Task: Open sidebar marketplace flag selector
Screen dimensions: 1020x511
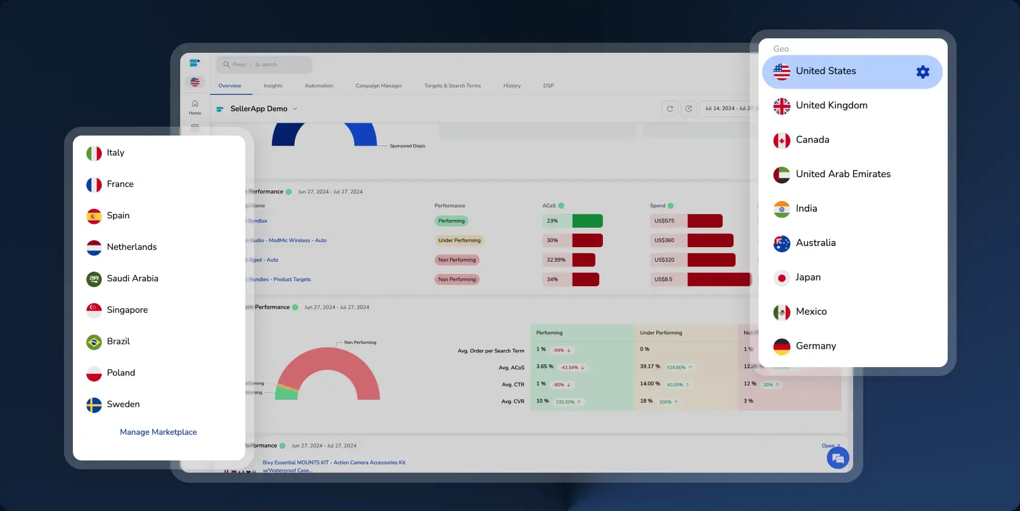Action: pos(195,82)
